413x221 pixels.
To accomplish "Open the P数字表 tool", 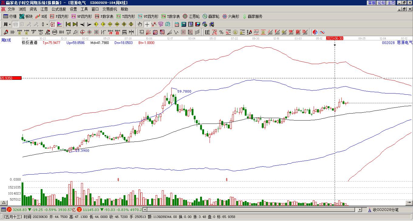I will point(104,16).
